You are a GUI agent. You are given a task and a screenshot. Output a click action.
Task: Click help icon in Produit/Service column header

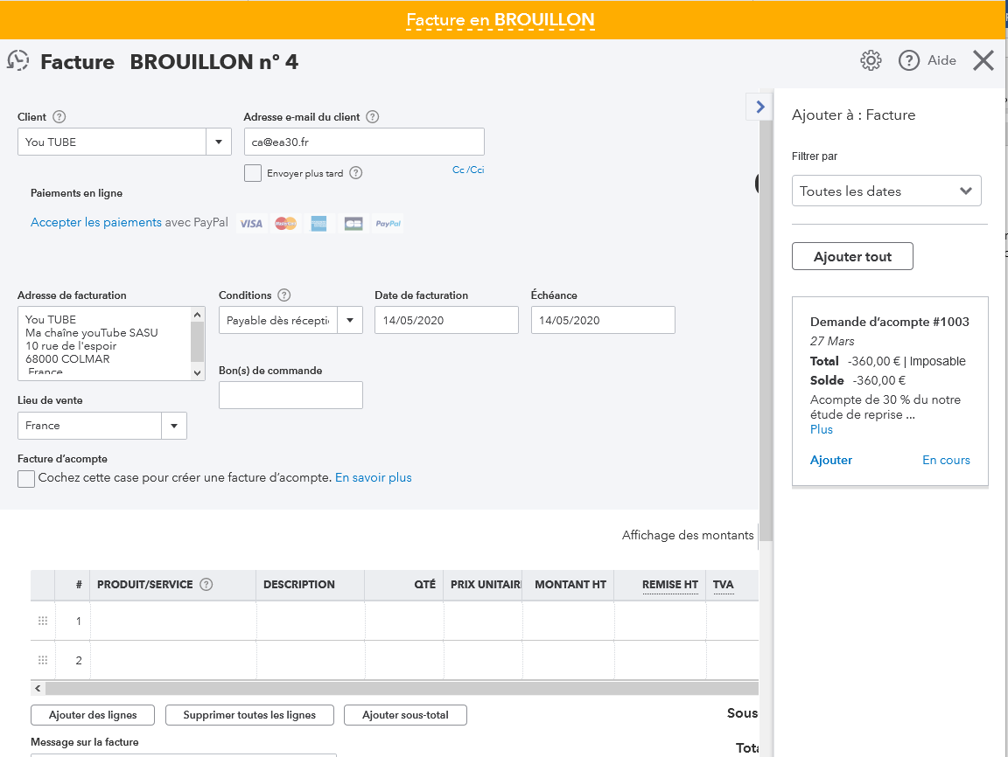pos(206,585)
